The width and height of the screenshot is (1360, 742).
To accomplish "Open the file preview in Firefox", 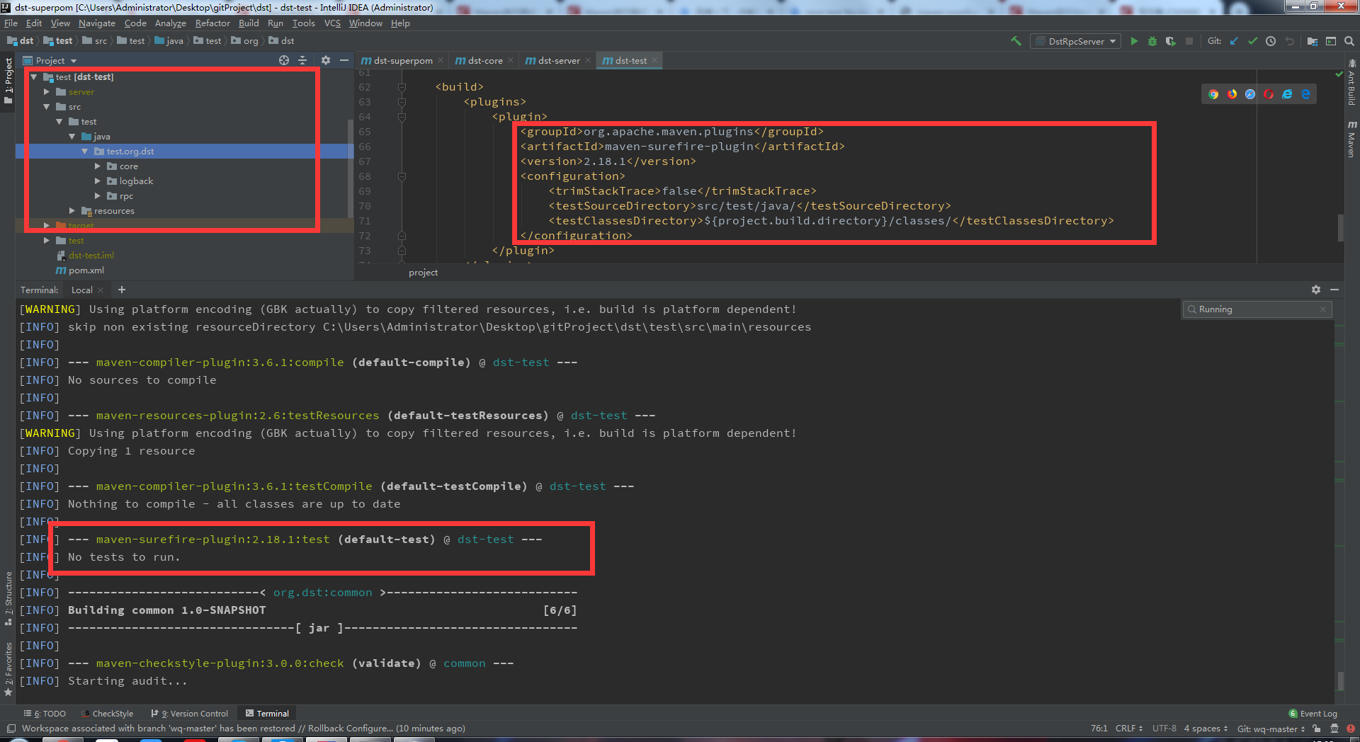I will [1232, 93].
